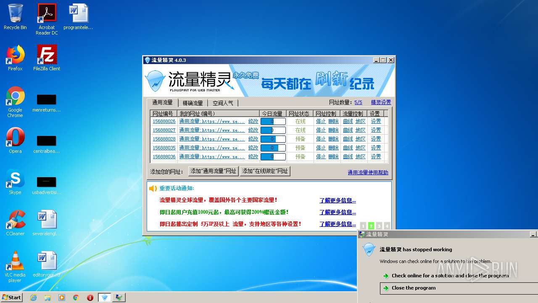Click 添加"在线绑定"网址 button

tap(265, 171)
